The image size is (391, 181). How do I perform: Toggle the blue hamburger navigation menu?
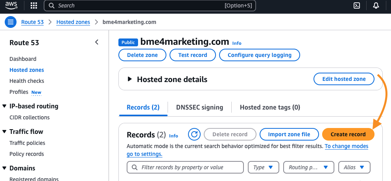pyautogui.click(x=11, y=22)
